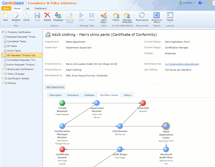Open the History tab
215x167 pixels.
(128, 95)
